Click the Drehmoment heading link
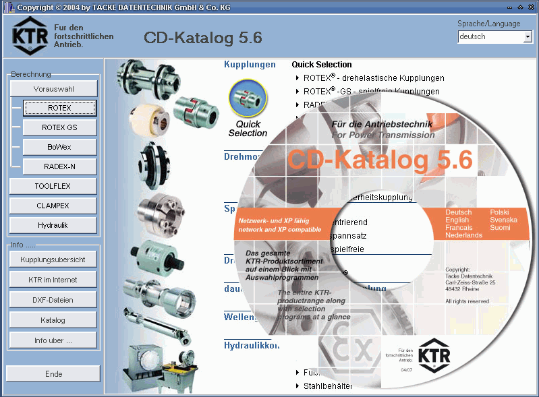Image resolution: width=539 pixels, height=397 pixels. click(x=242, y=156)
